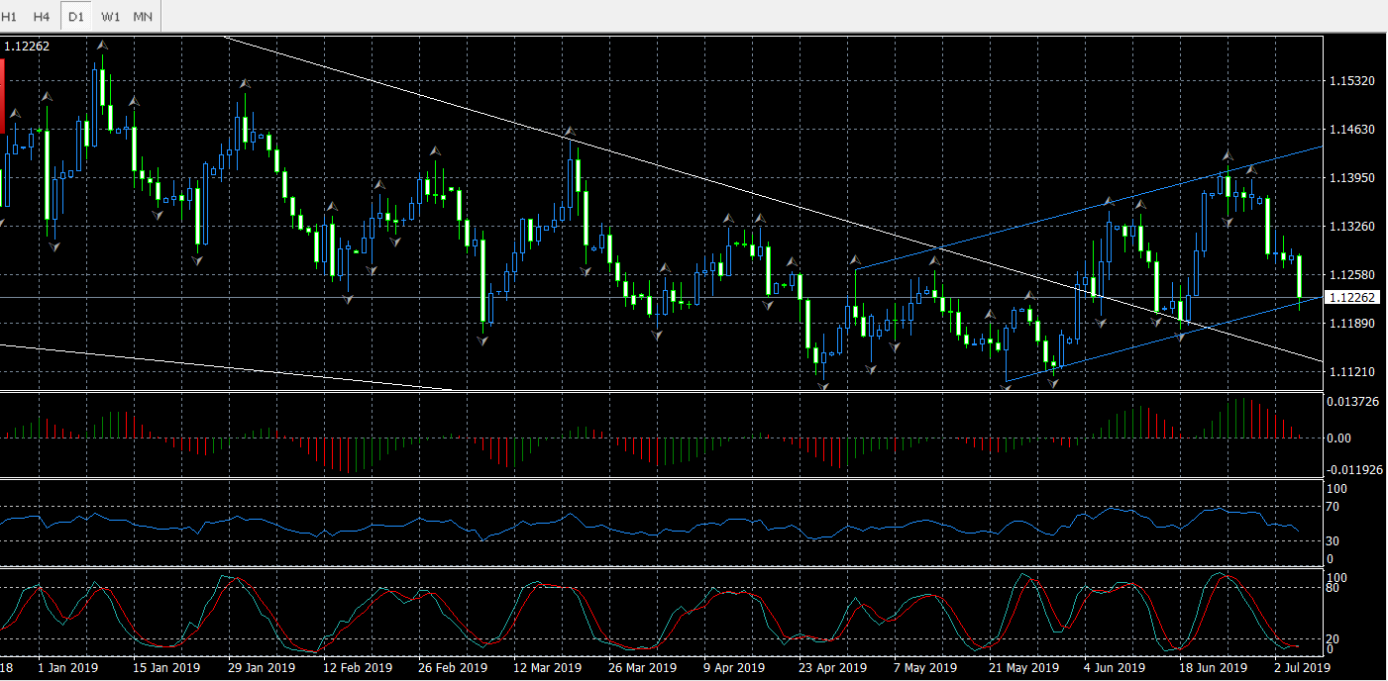Image resolution: width=1388 pixels, height=681 pixels.
Task: Click the 15 Jan 2019 date label
Action: 166,668
